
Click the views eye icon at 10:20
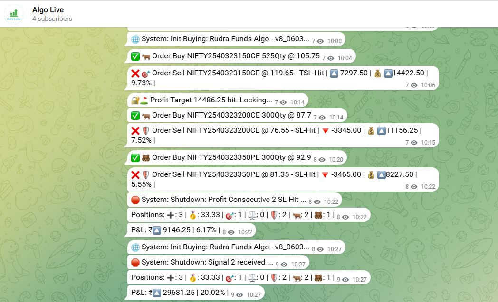[x=322, y=160]
